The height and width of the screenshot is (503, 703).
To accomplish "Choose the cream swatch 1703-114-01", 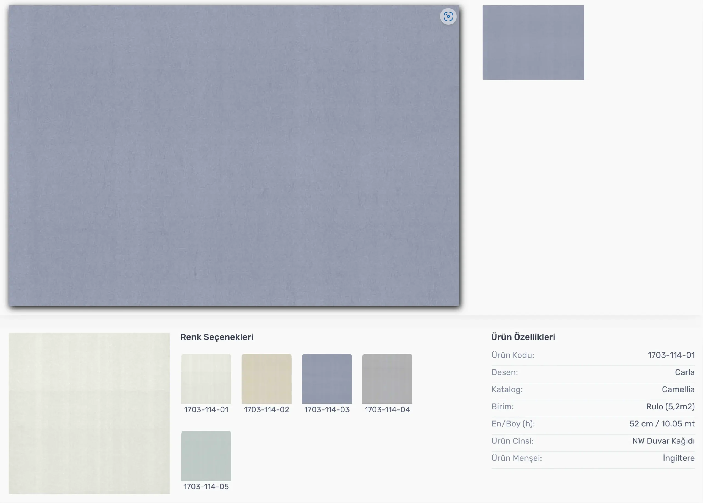I will pyautogui.click(x=206, y=378).
